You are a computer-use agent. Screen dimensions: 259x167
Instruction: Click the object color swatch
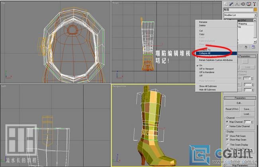point(255,10)
